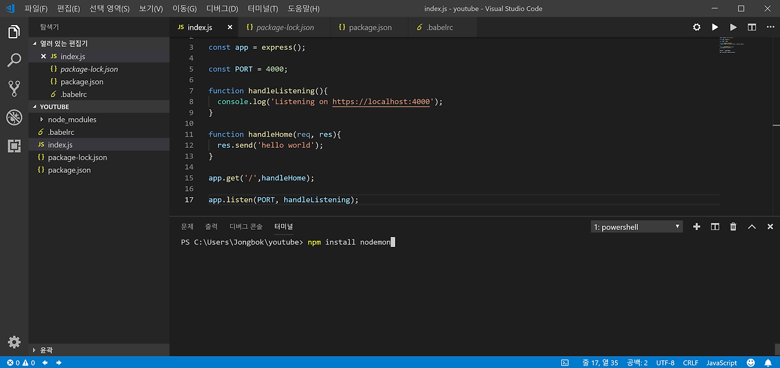The height and width of the screenshot is (368, 780).
Task: Toggle errors and warnings in status bar
Action: click(21, 363)
